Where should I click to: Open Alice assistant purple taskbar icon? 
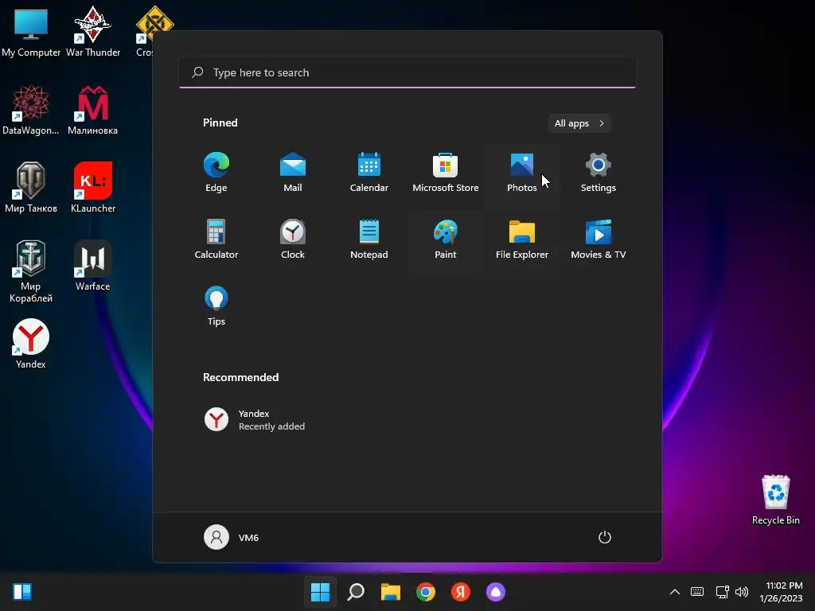pyautogui.click(x=495, y=592)
